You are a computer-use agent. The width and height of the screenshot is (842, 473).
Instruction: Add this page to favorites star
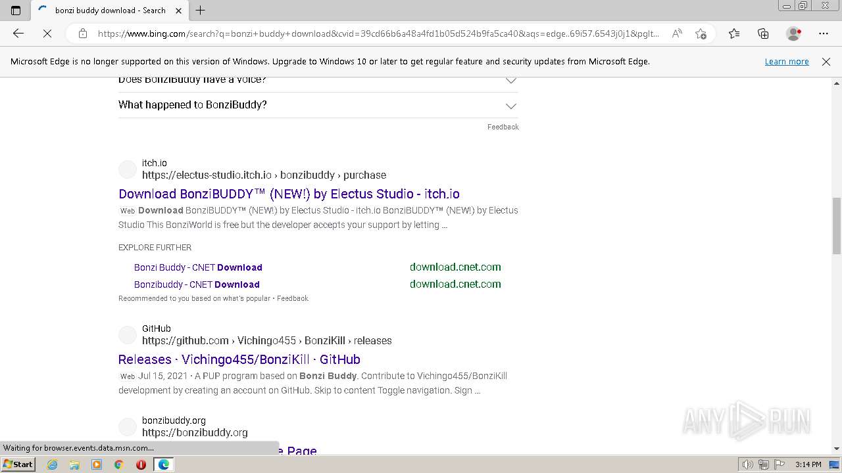click(701, 34)
